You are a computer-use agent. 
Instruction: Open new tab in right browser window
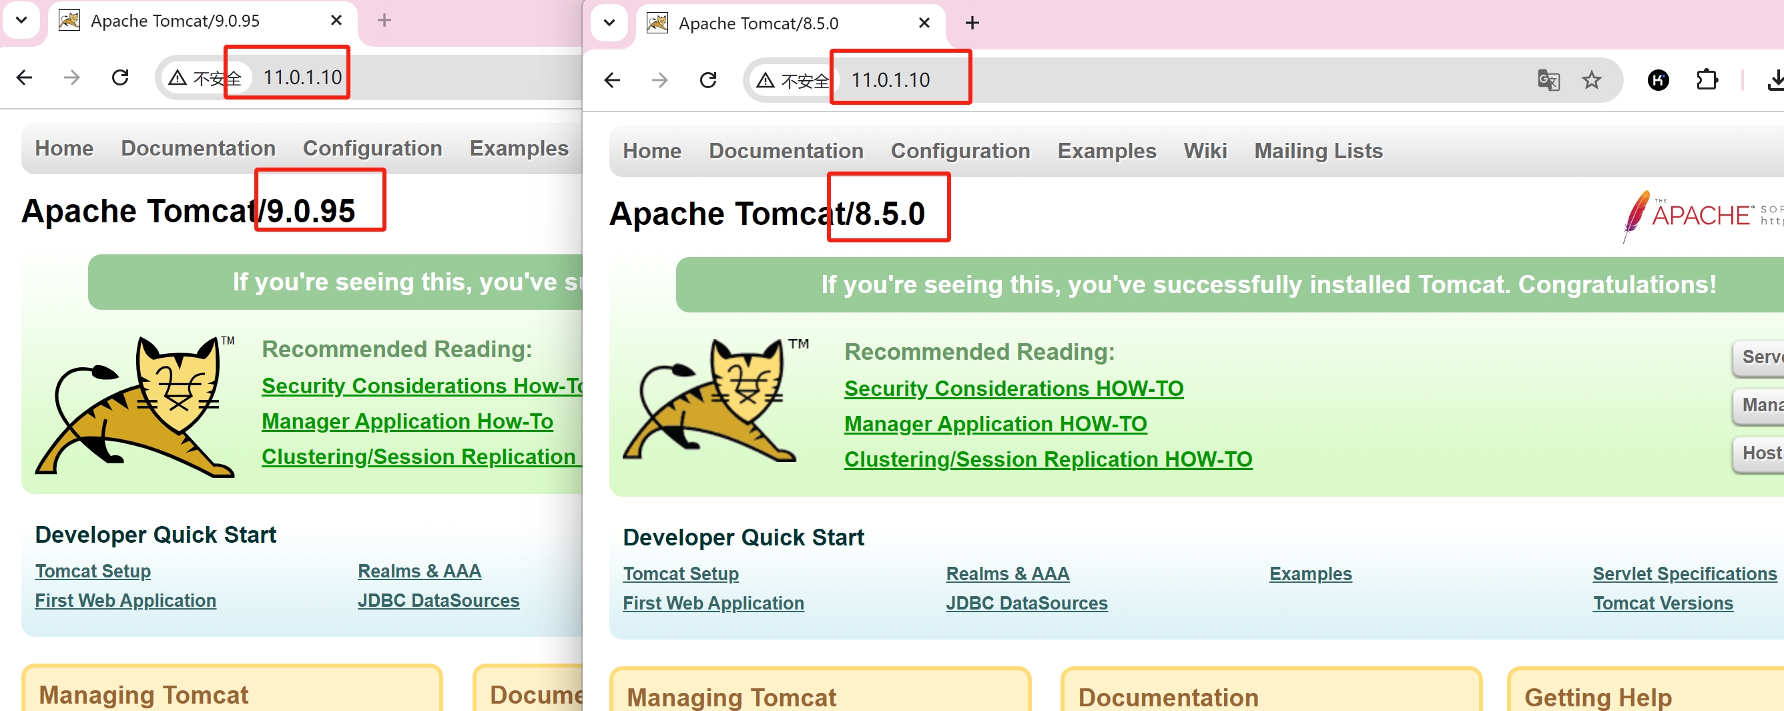coord(972,23)
